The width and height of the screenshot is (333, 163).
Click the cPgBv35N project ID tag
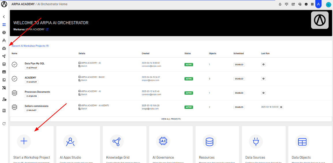pos(32,96)
